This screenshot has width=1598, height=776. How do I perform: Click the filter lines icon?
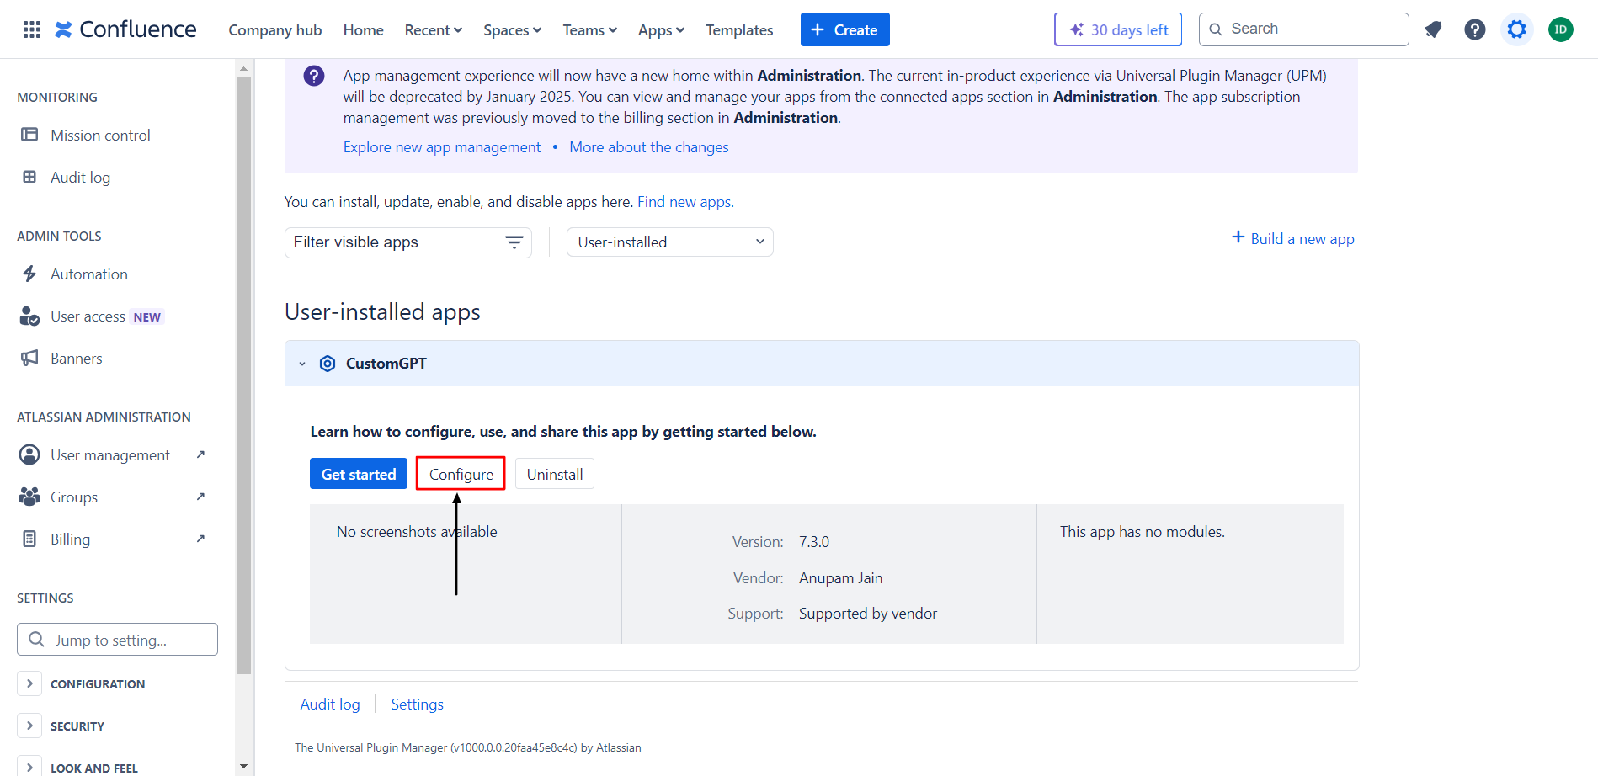coord(514,242)
